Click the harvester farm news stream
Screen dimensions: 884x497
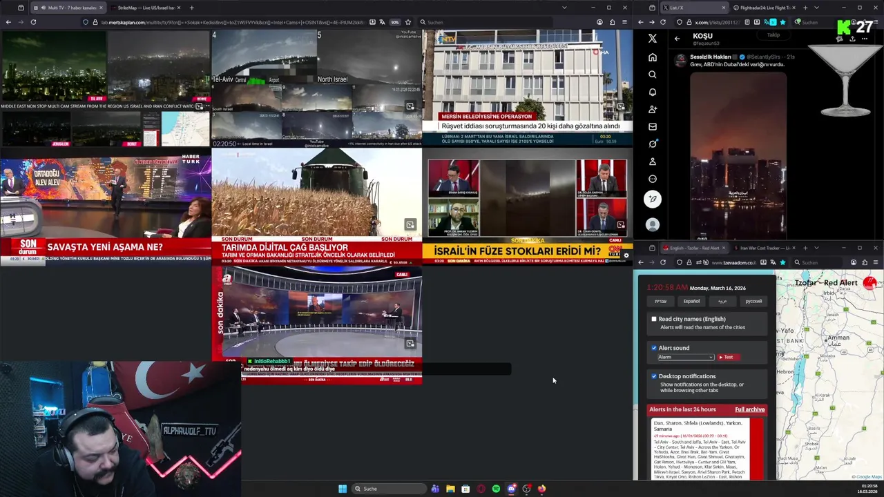coord(316,206)
